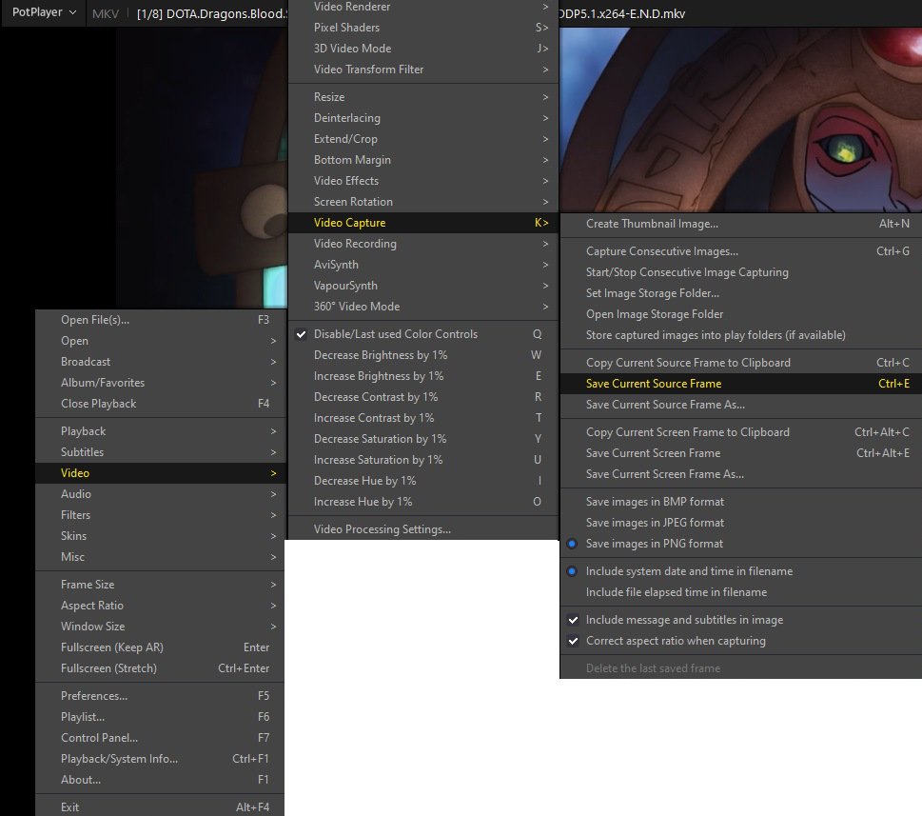
Task: Open Control Panel...
Action: click(x=160, y=738)
